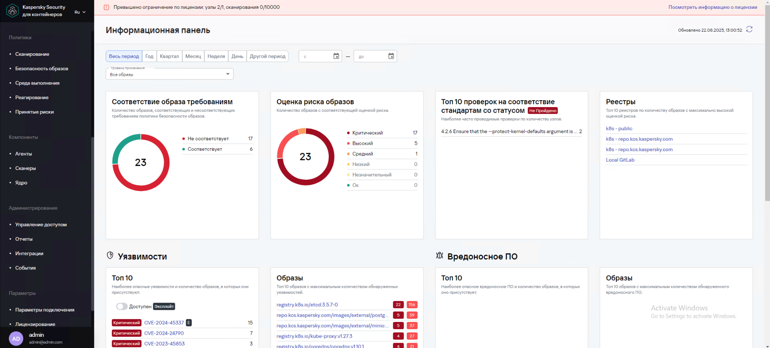Open the repo.kos.kaspersky.com external/postg image link

(332, 315)
